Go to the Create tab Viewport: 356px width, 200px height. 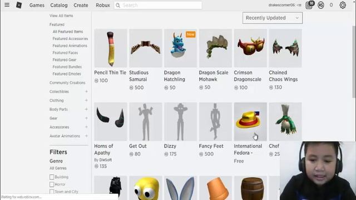81,5
